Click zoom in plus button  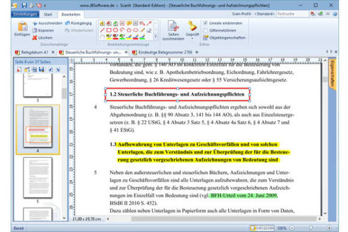point(329,228)
